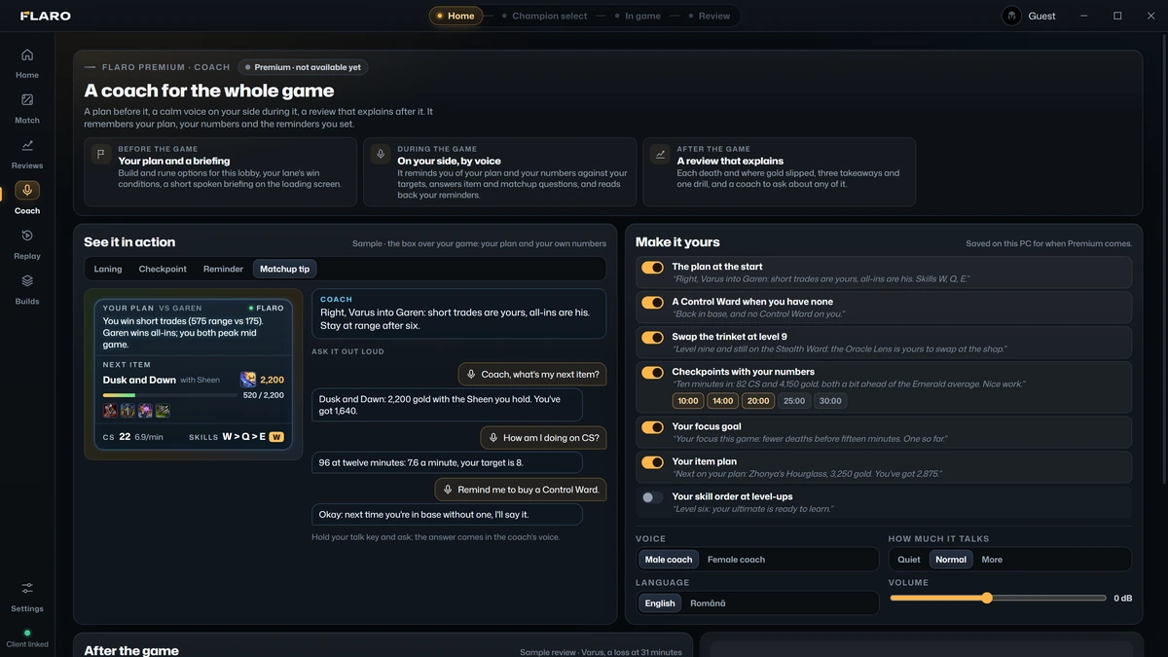Viewport: 1168px width, 657px height.
Task: Select the Matchup tip tab
Action: [285, 269]
